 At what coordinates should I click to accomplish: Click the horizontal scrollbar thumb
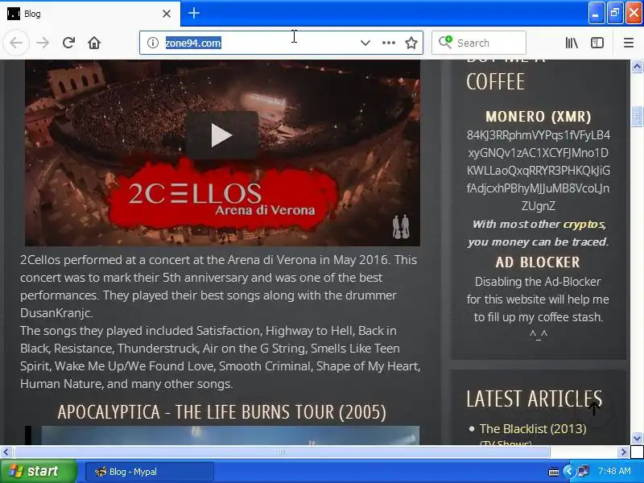[282, 452]
